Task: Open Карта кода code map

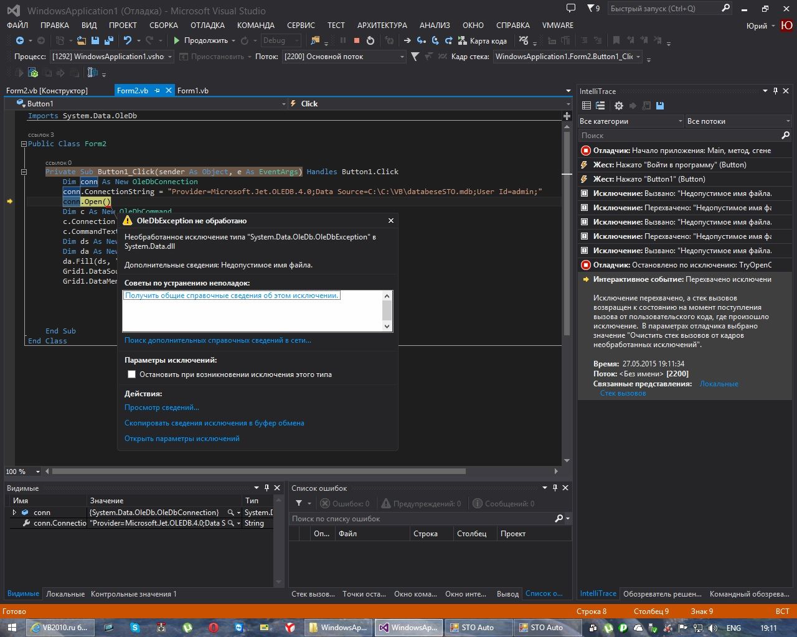Action: pos(483,40)
